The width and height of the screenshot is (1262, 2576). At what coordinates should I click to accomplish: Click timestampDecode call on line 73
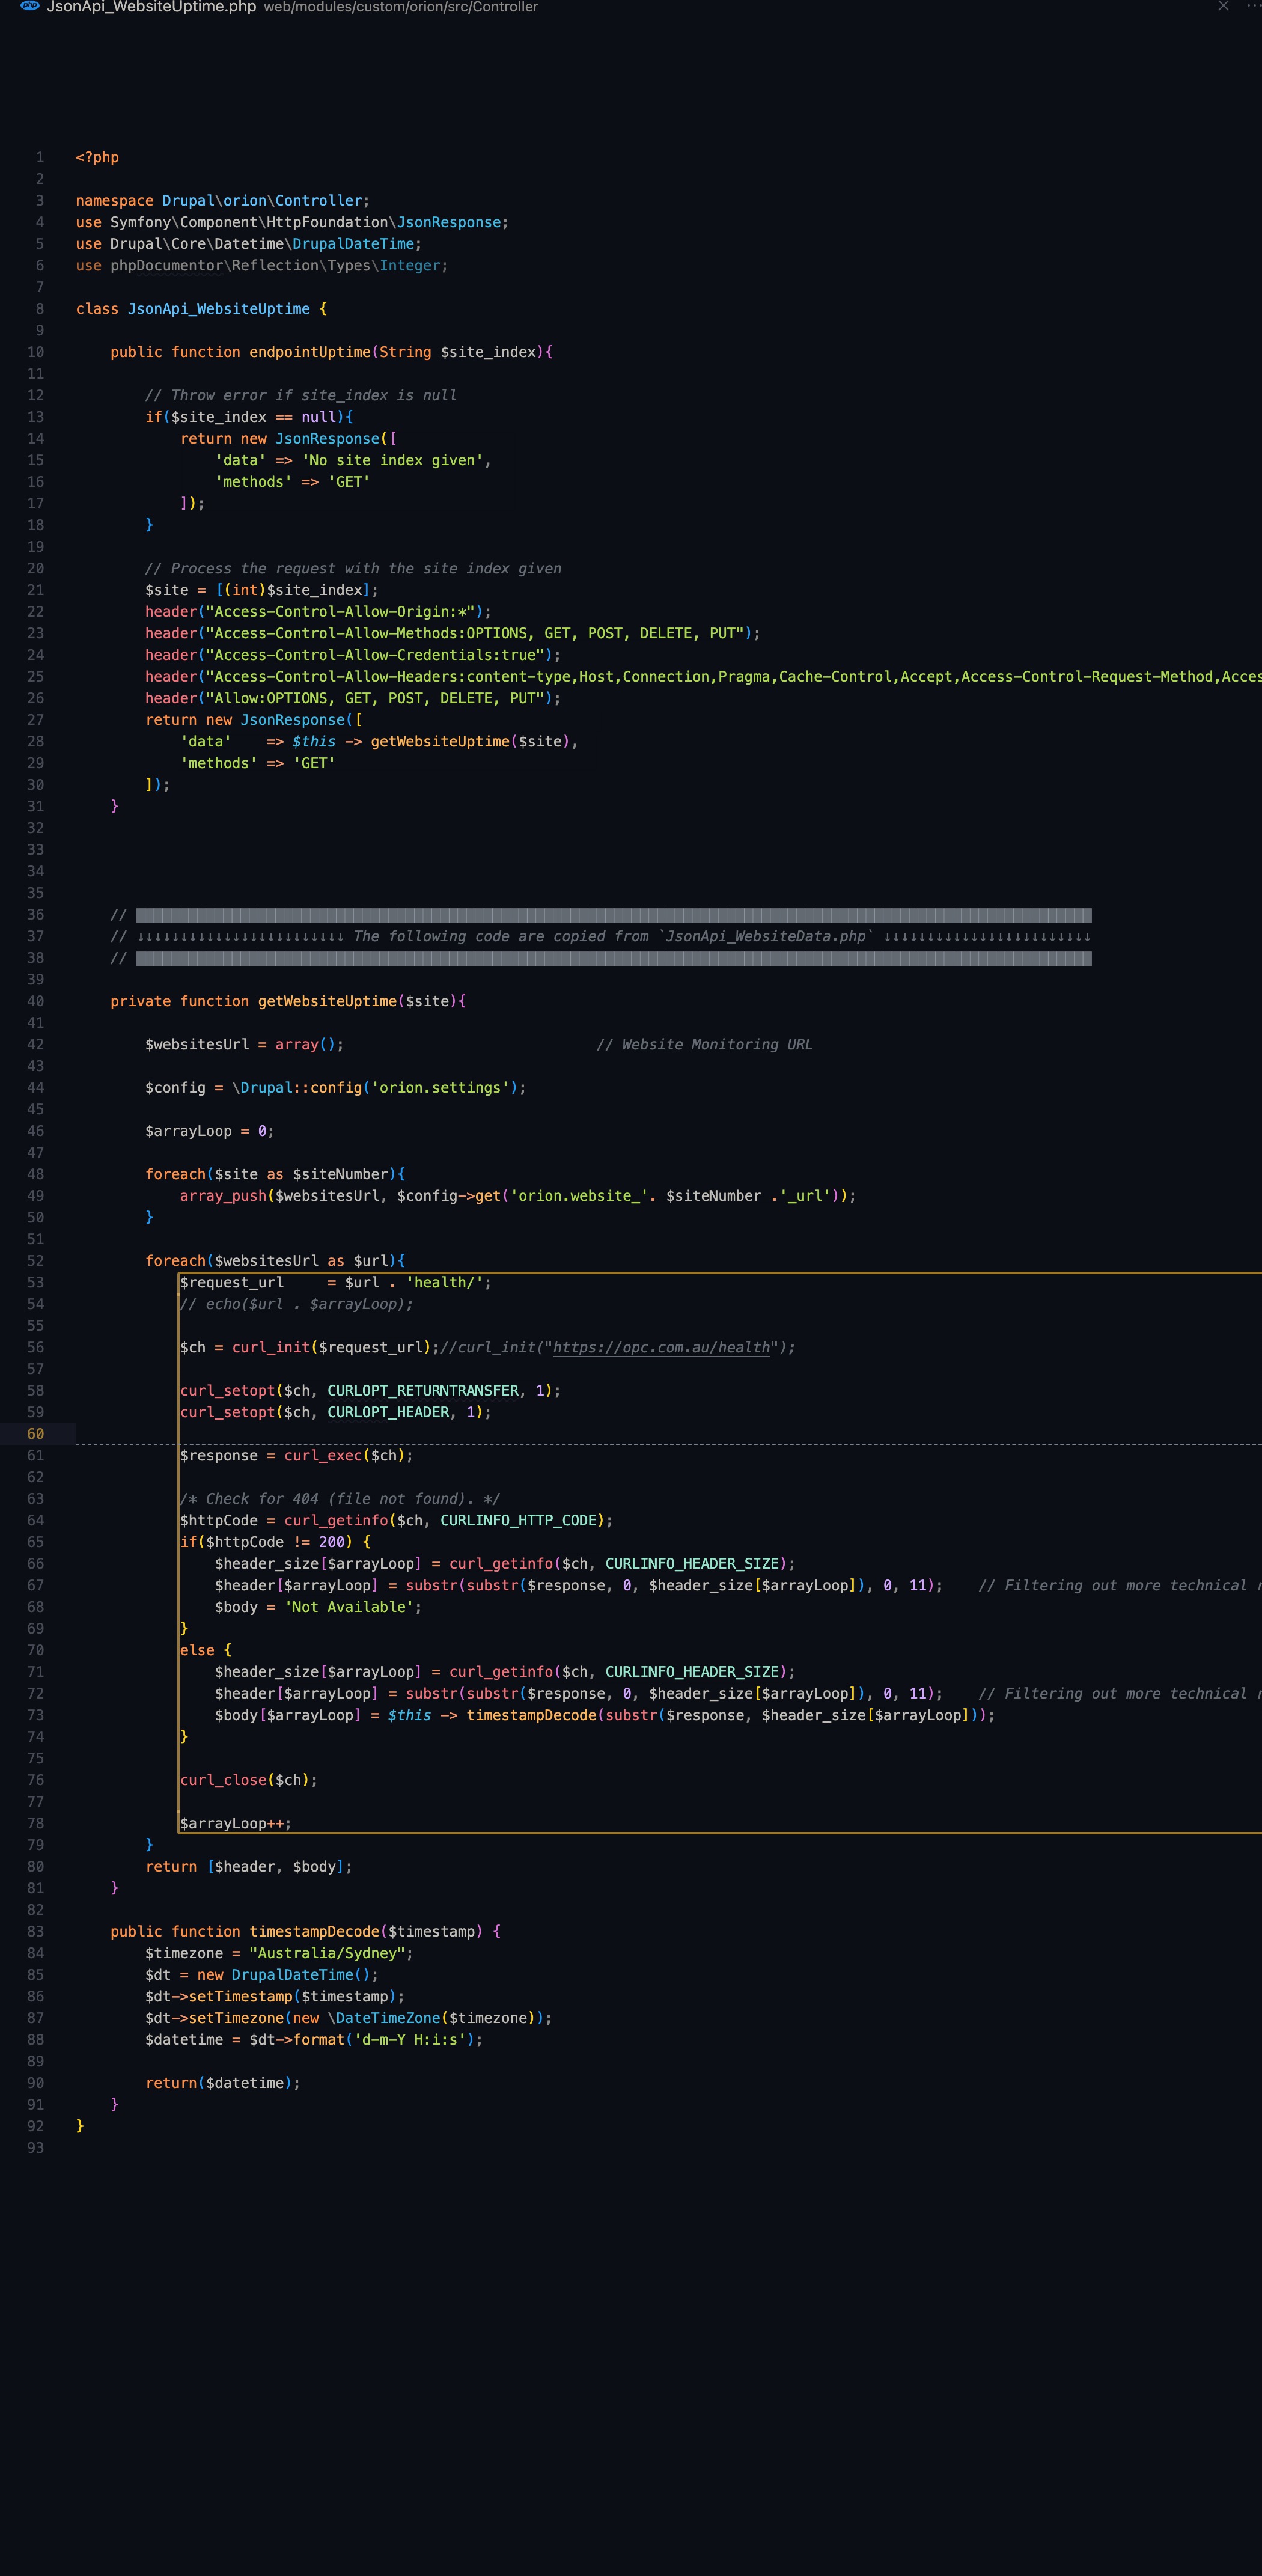532,1715
